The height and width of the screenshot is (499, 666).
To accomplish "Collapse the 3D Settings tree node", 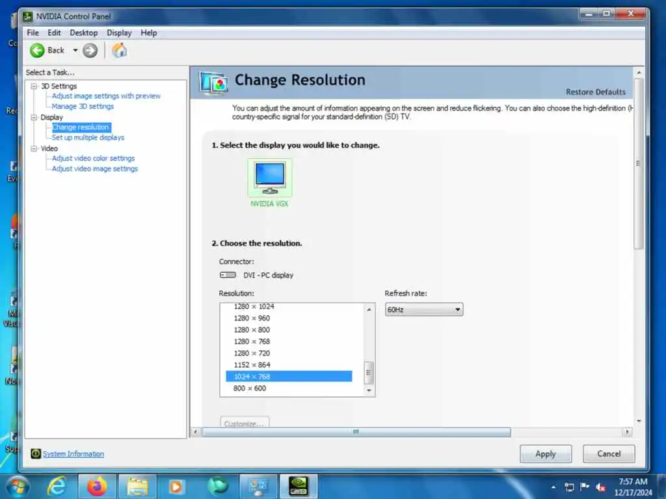I will [x=34, y=86].
